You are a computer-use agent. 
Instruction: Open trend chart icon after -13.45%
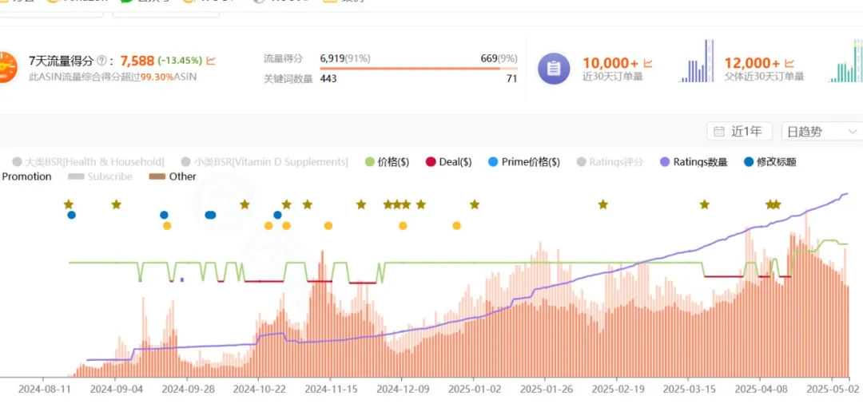211,61
